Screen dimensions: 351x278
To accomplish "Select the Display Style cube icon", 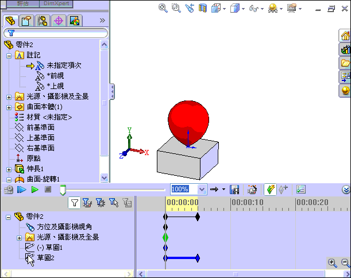I will (x=235, y=9).
